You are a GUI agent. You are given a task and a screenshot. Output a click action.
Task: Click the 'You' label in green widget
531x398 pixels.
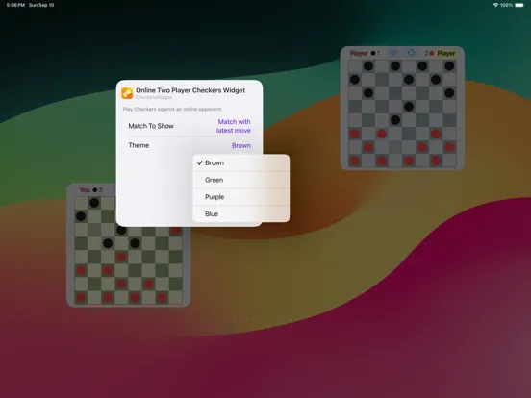[x=85, y=189]
